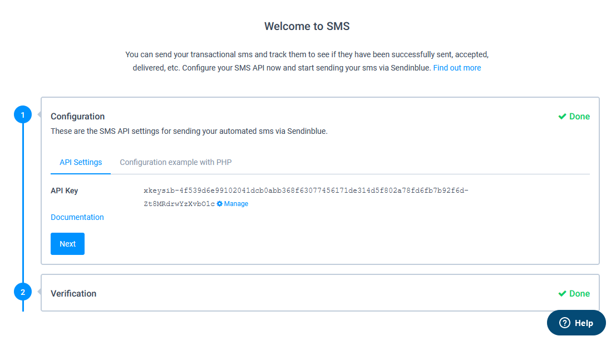Click the question mark Help icon
Viewport: 616px width, 341px height.
coord(565,323)
